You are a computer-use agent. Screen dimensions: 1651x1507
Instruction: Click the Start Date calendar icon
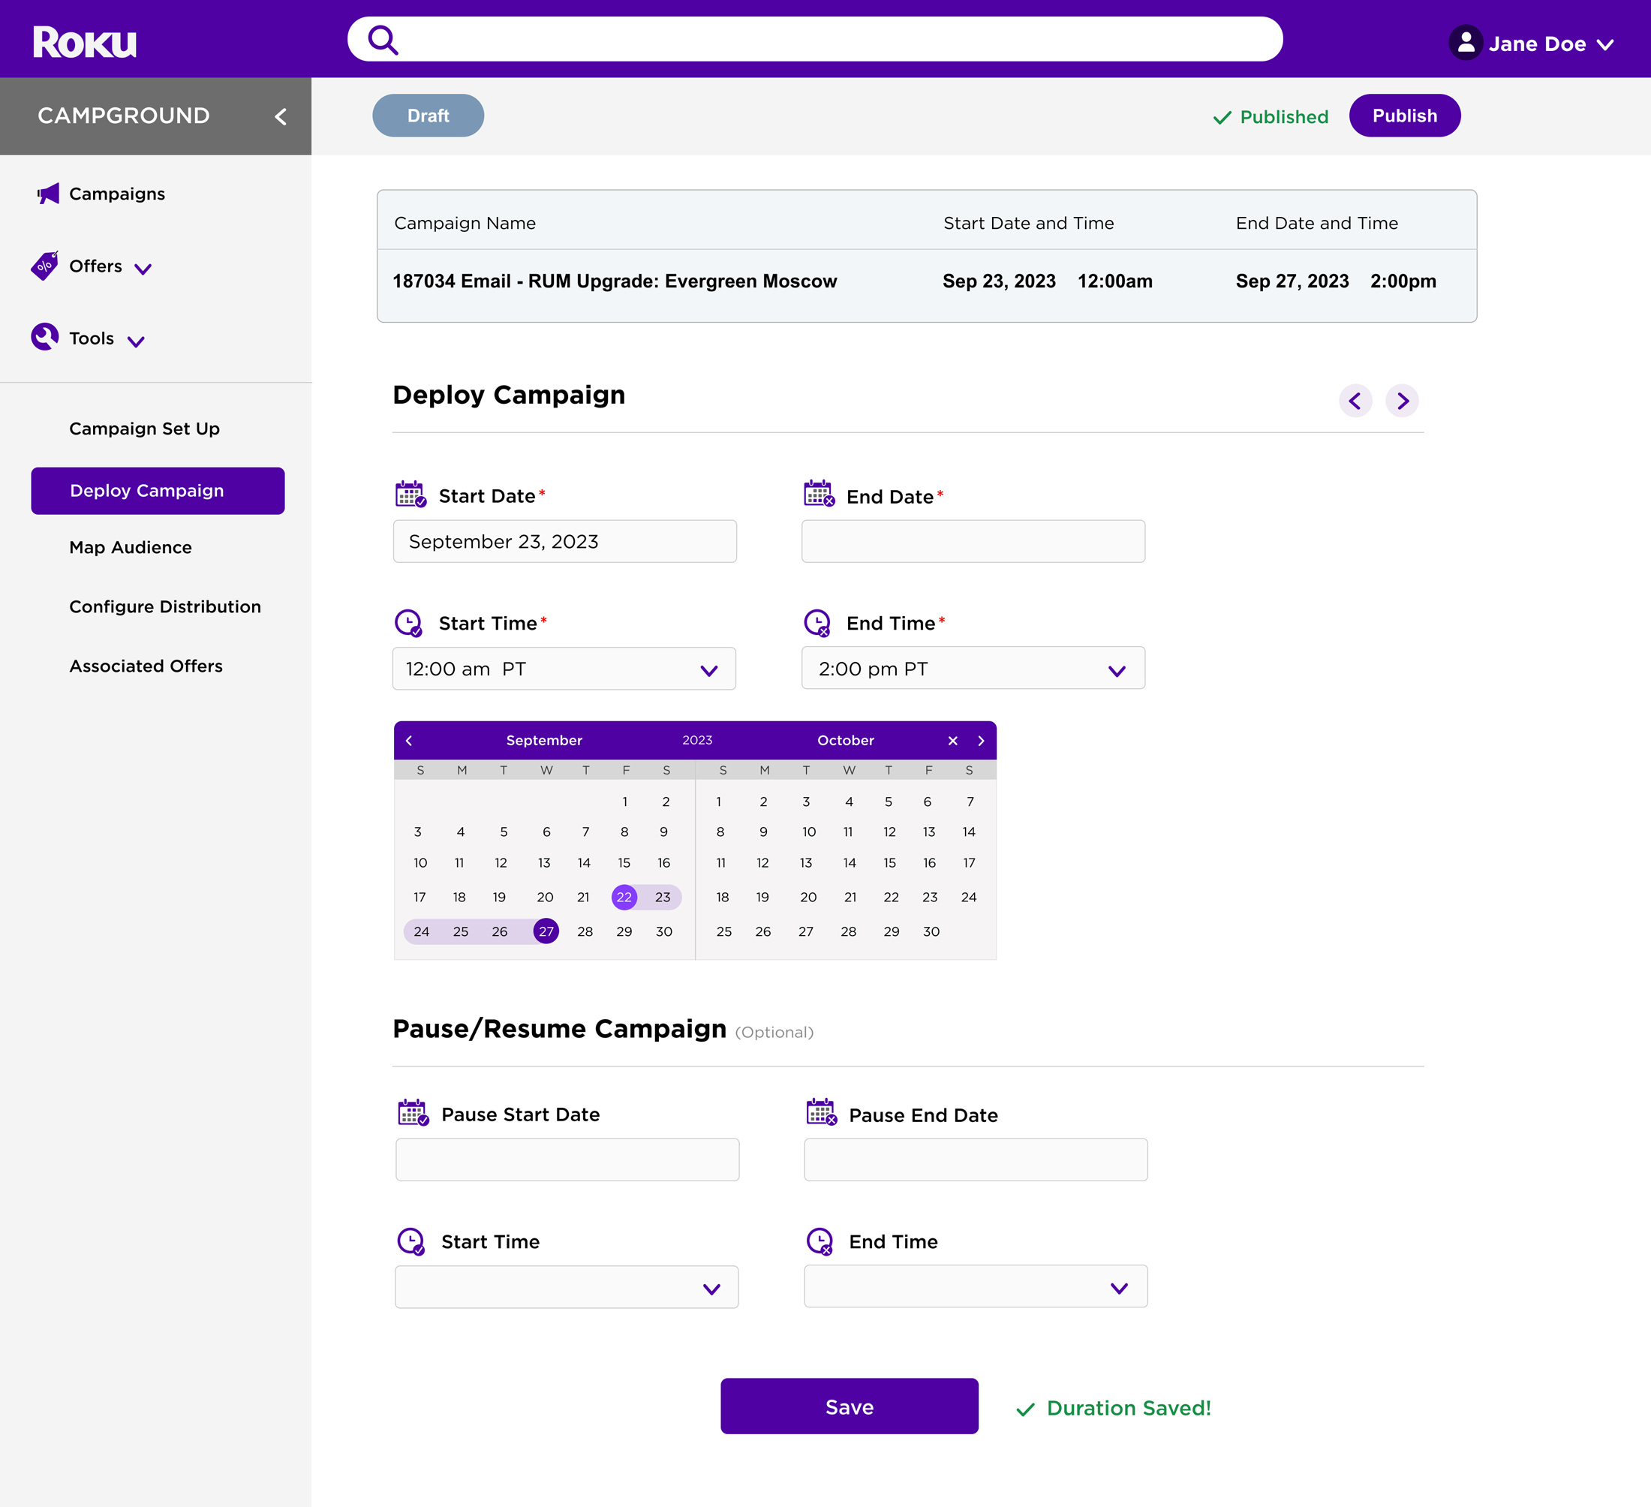coord(410,495)
